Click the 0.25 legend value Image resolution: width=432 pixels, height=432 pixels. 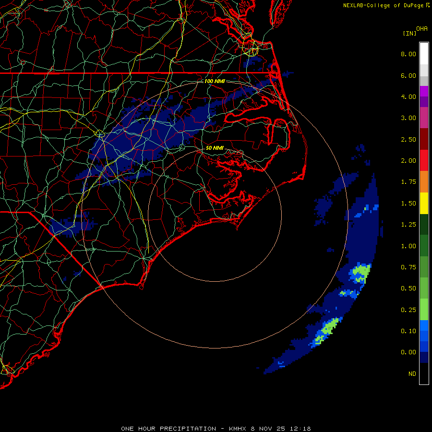pyautogui.click(x=408, y=310)
